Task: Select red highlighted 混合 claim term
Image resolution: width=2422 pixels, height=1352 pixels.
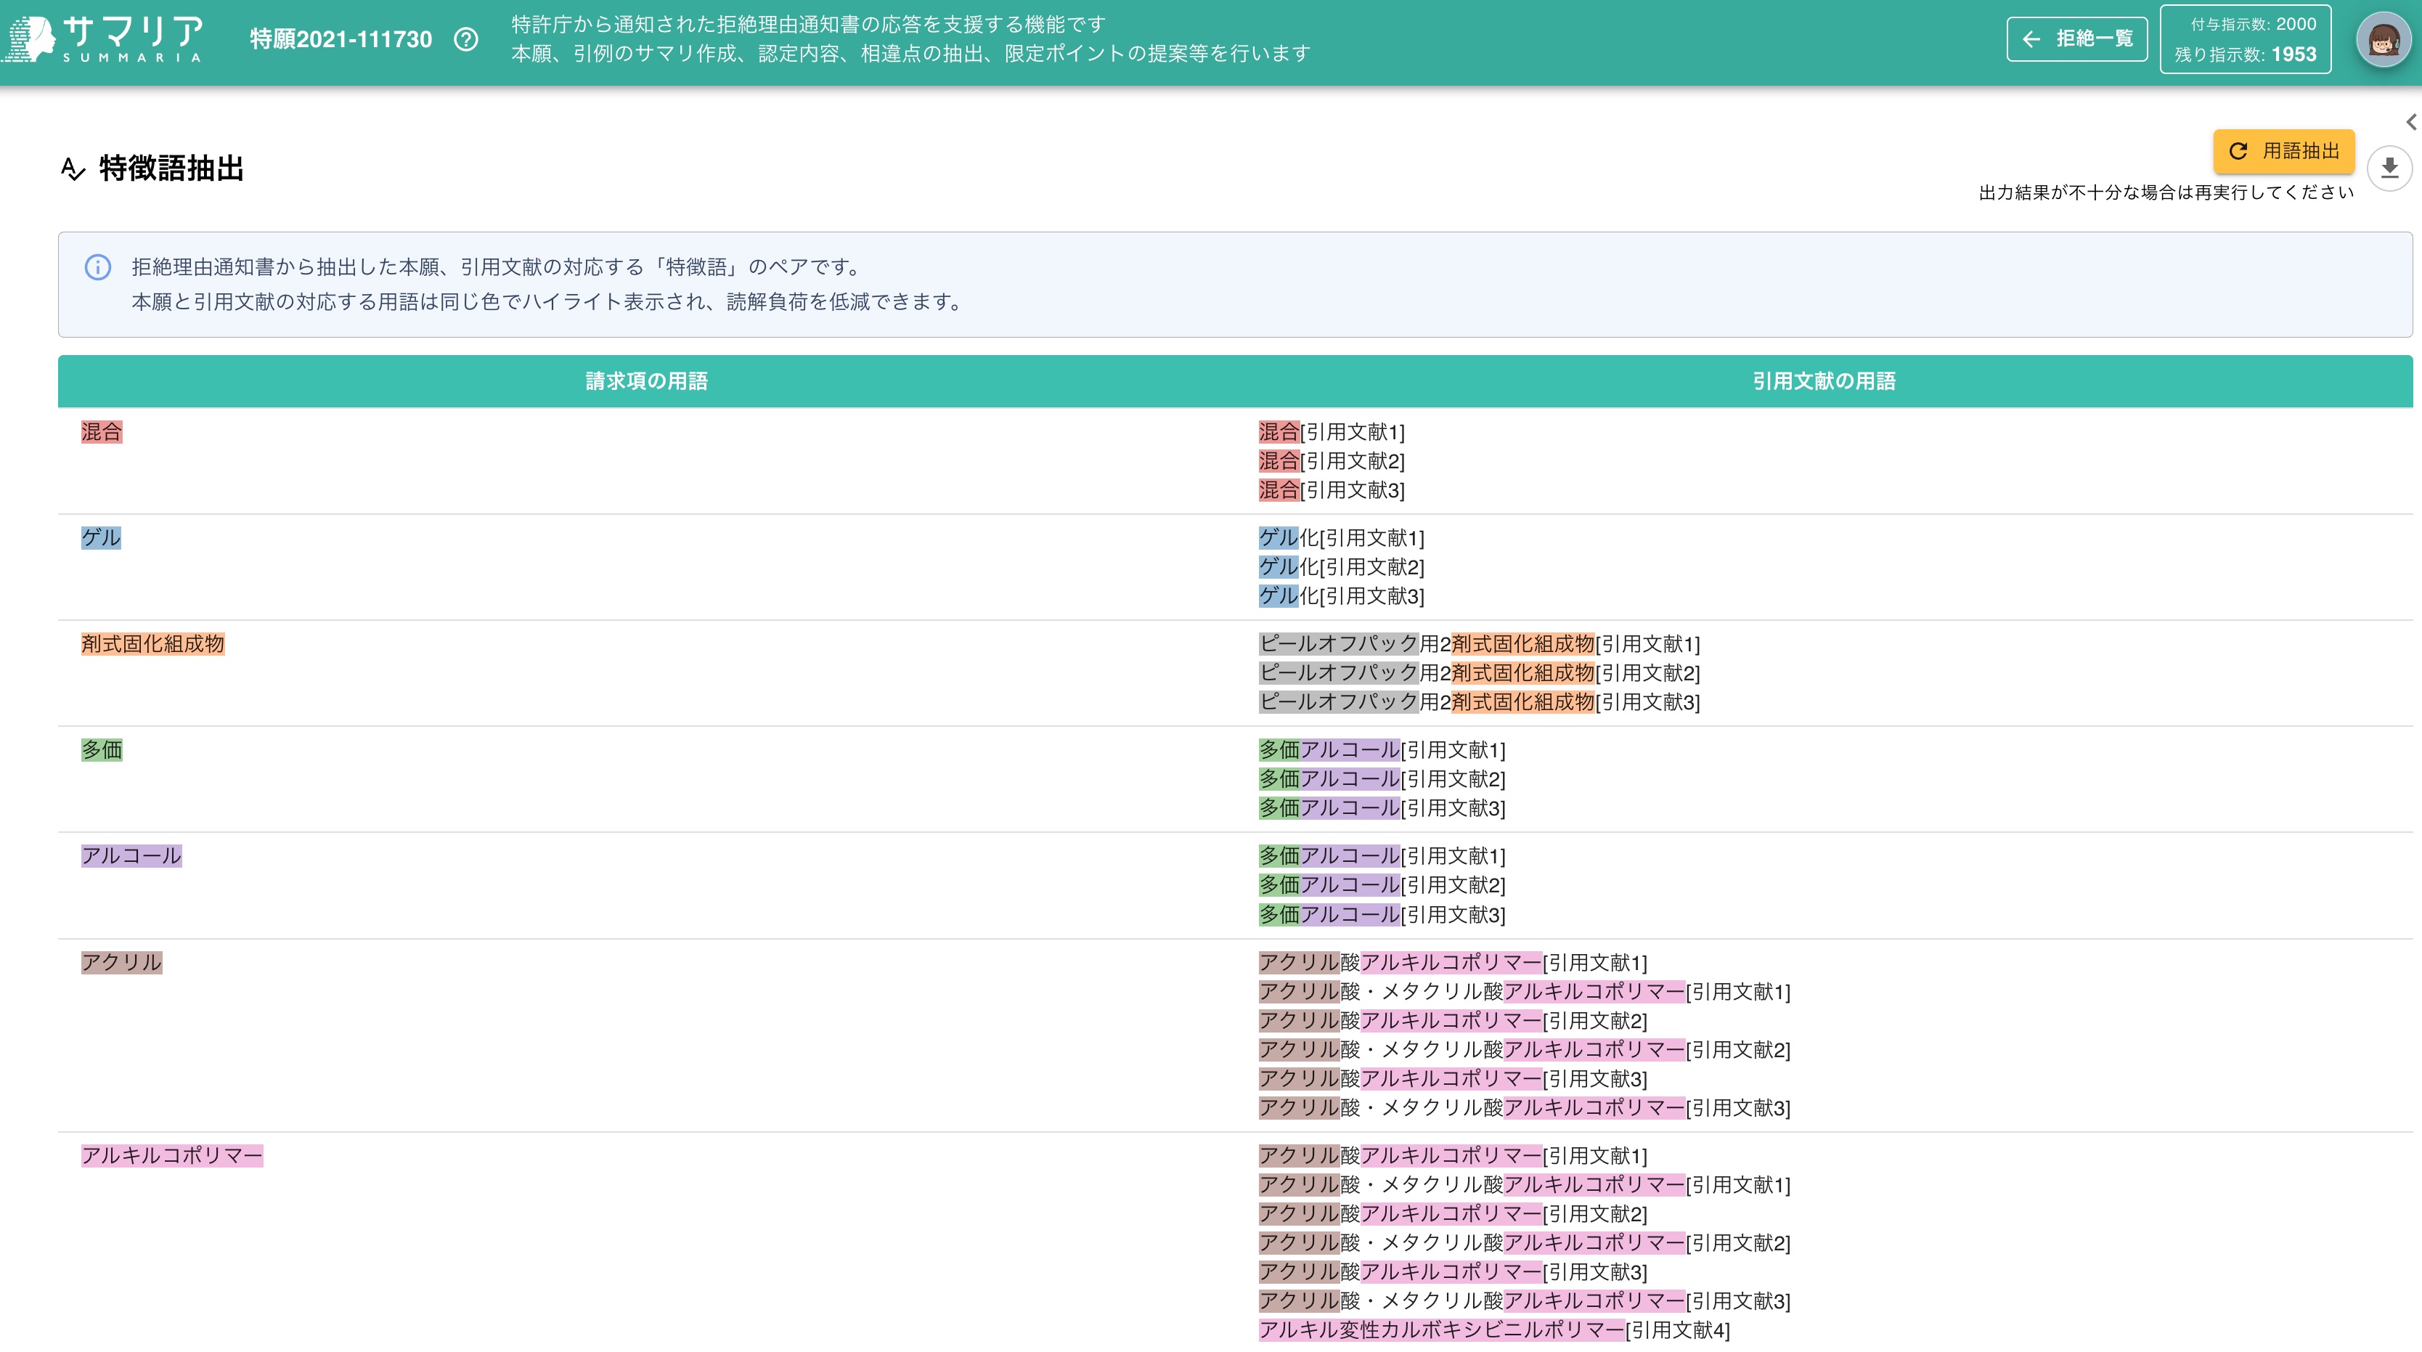Action: click(102, 431)
